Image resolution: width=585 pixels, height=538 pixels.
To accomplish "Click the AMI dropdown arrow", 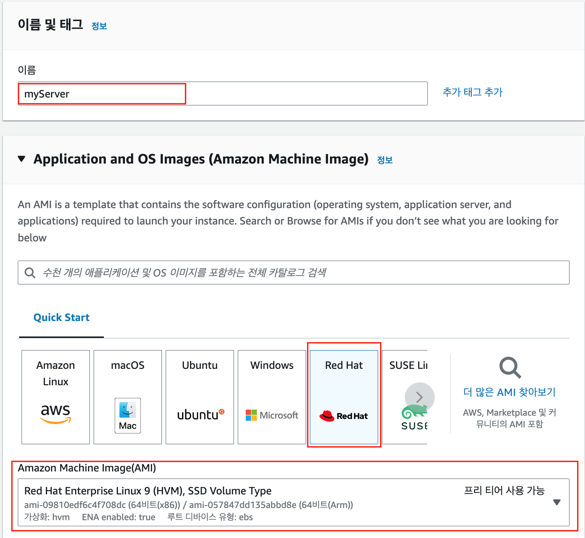I will click(556, 502).
